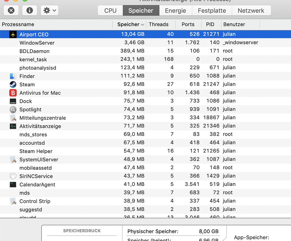
Task: Click the Spotlight magnifier icon
Action: point(13,109)
